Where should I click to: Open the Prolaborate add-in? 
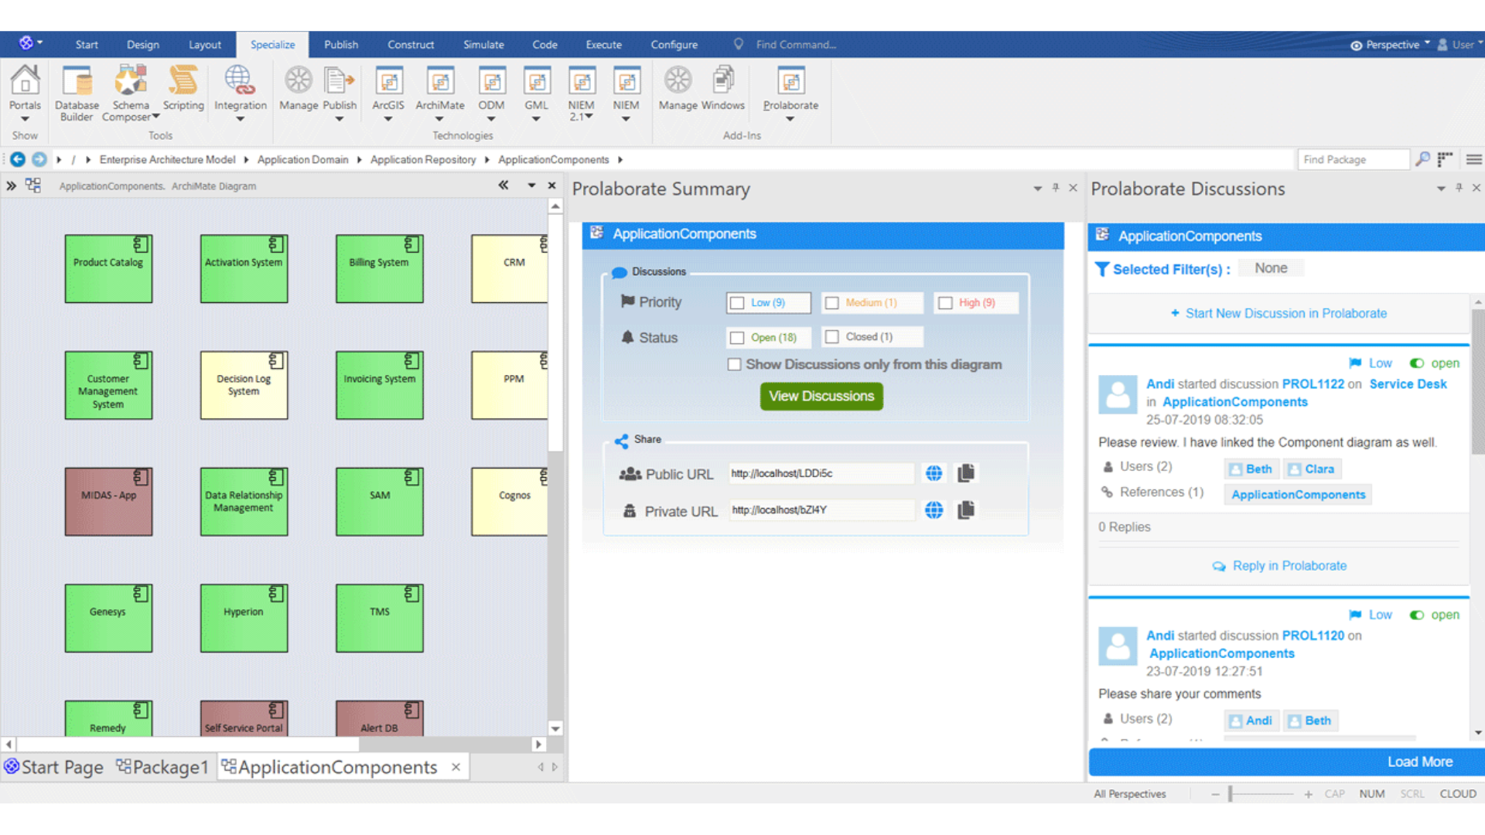point(790,89)
